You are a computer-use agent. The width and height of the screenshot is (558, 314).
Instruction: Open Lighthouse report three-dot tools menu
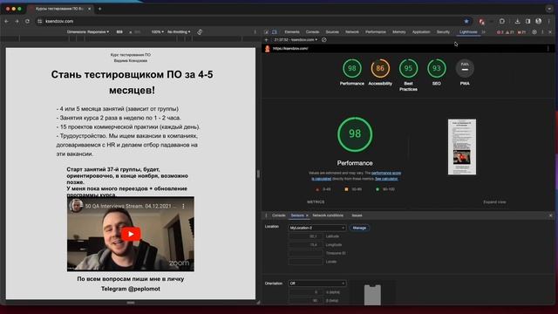[x=548, y=49]
